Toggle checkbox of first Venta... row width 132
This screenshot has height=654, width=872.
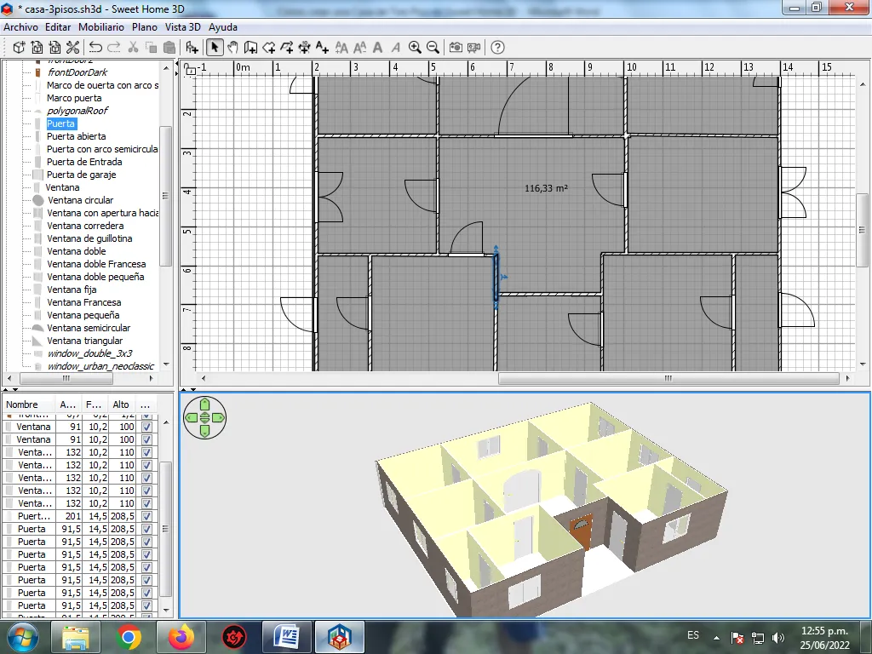coord(146,452)
